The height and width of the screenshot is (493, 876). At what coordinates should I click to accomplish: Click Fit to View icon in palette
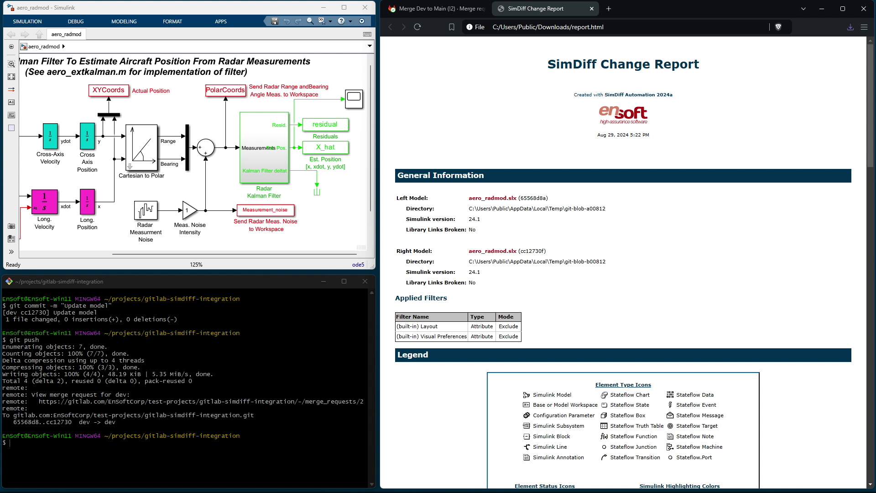[11, 77]
